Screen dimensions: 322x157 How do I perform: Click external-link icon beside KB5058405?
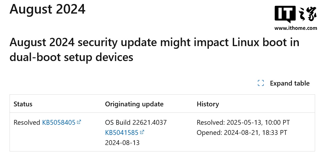(x=79, y=122)
